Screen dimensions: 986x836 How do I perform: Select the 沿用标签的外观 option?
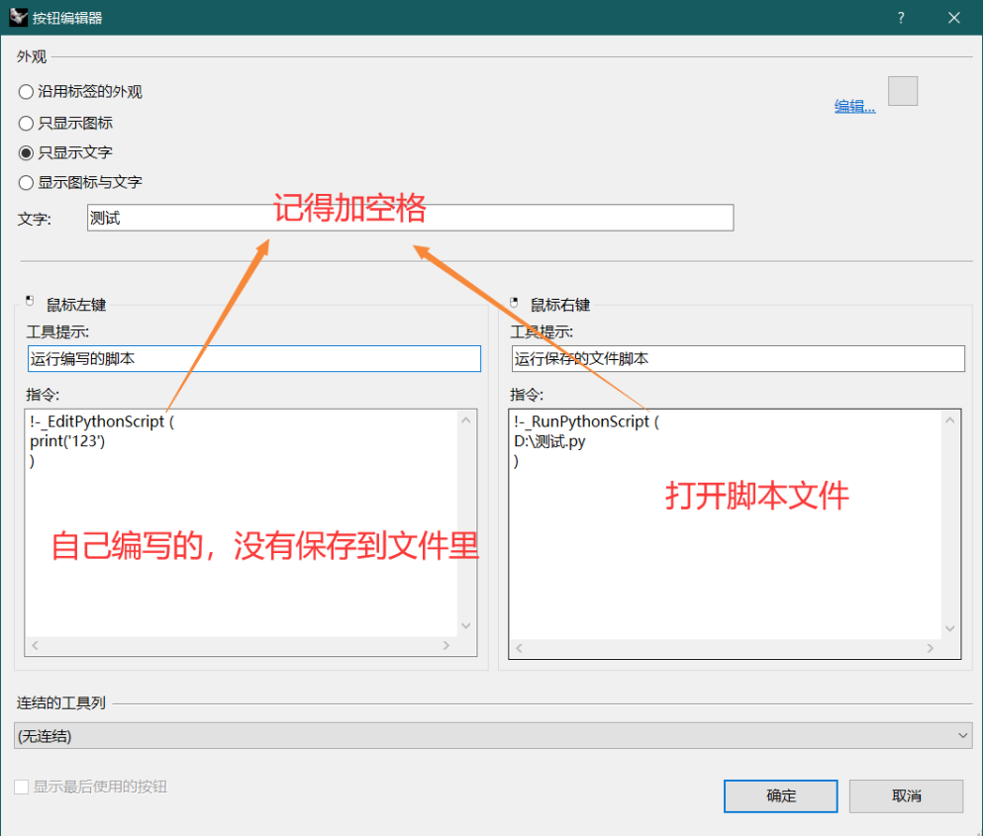[x=26, y=91]
